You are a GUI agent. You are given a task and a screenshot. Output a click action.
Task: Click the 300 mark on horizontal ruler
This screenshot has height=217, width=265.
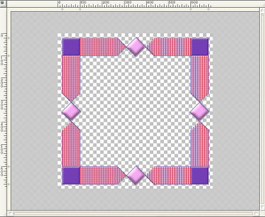pyautogui.click(x=128, y=2)
